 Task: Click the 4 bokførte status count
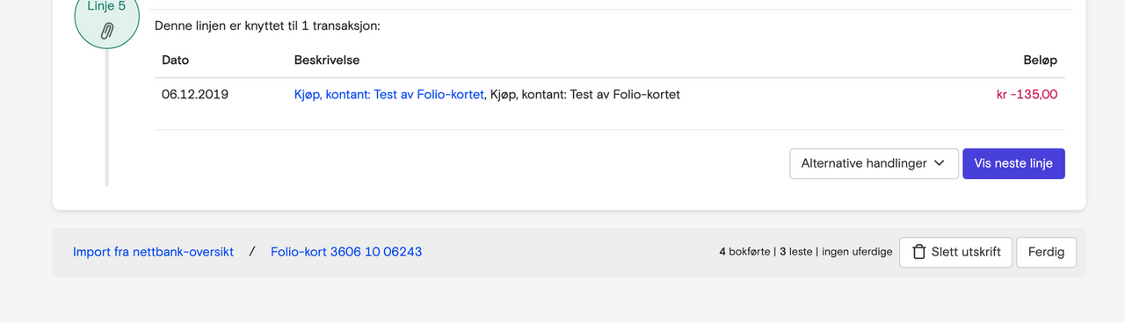click(x=744, y=252)
